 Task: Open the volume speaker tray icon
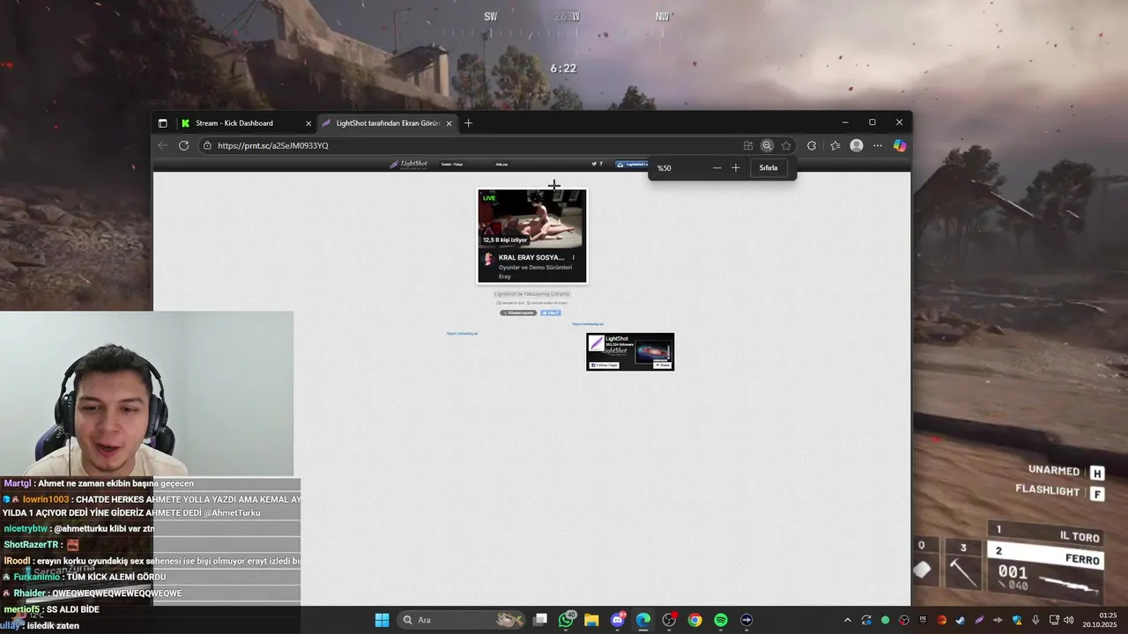[1069, 620]
